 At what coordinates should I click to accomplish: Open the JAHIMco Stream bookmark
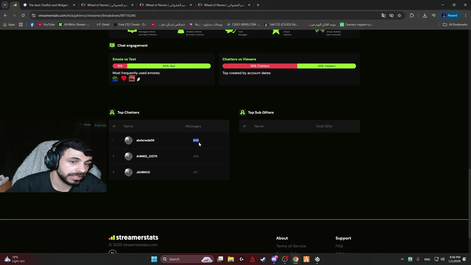(x=74, y=25)
